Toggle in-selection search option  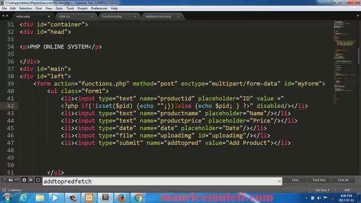point(30,180)
